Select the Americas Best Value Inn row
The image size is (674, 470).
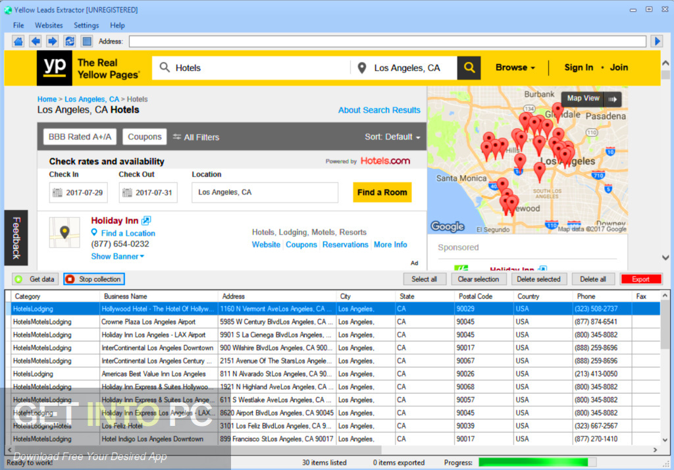coord(333,374)
